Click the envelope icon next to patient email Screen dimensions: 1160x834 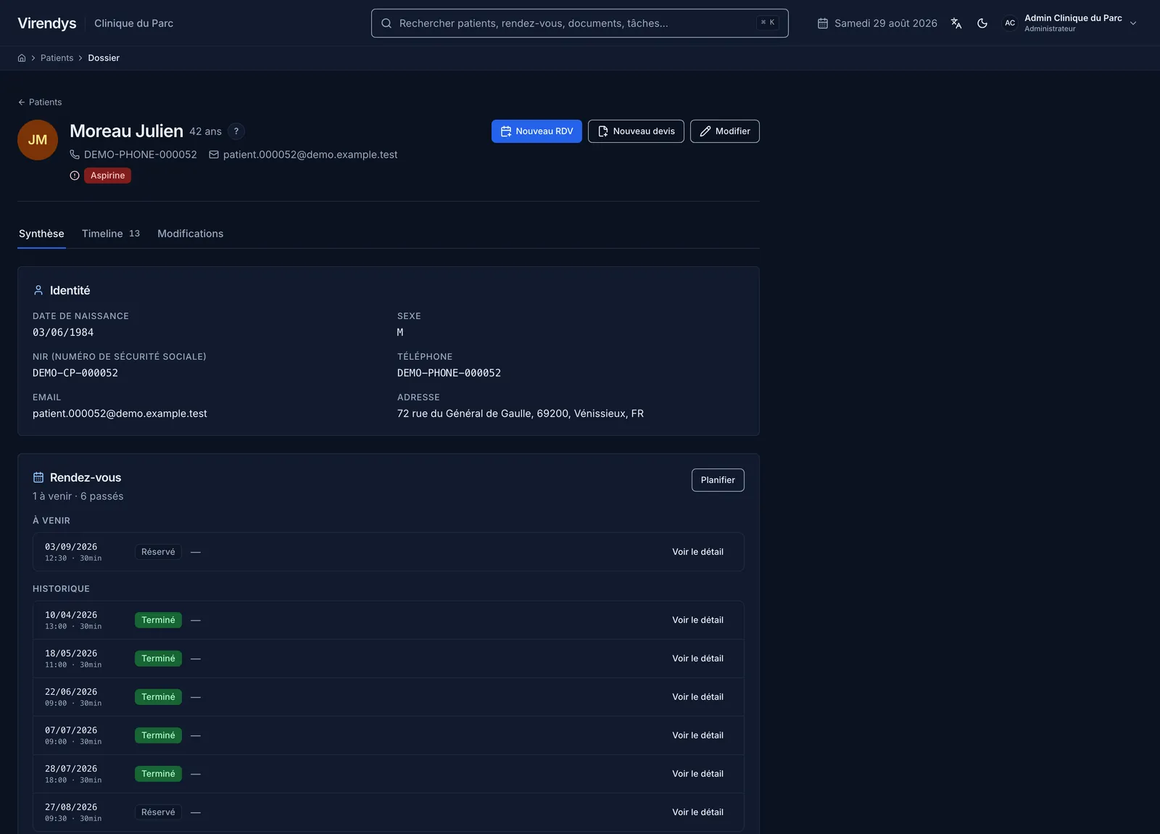point(214,154)
